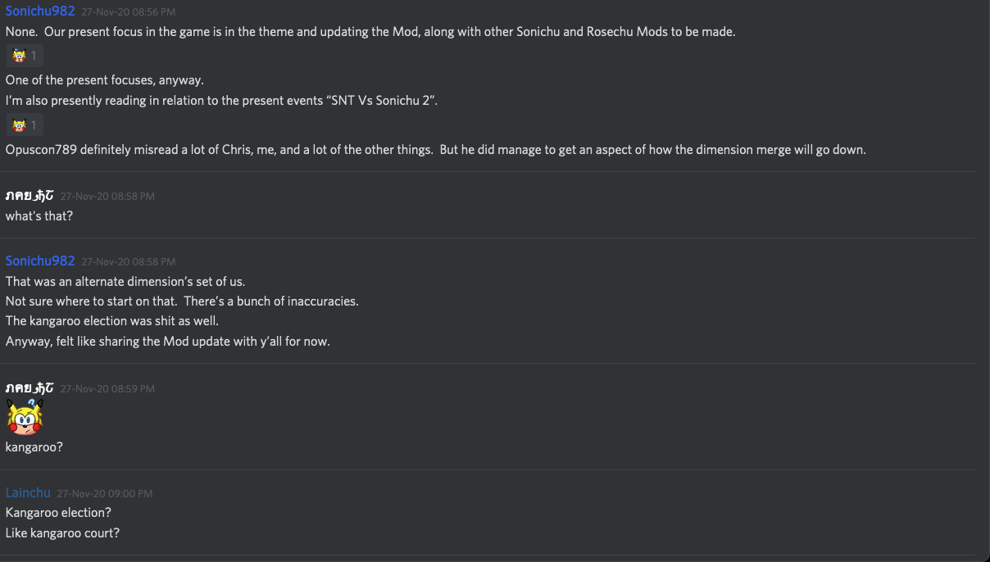The width and height of the screenshot is (990, 562).
Task: Click the "Kangaroo election?" message
Action: [58, 513]
